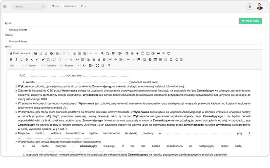The image size is (270, 168).
Task: Open the smiley emoticon picker
Action: [x=166, y=59]
